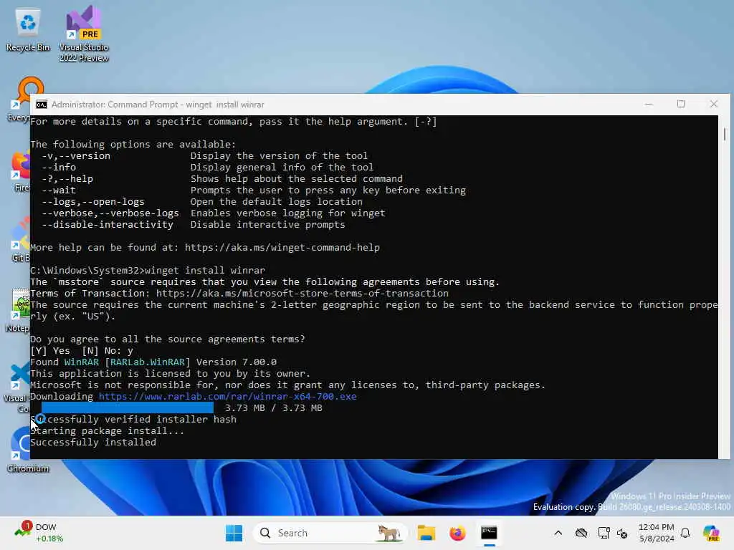Click the rarlab.com winrar download URL
The height and width of the screenshot is (550, 734).
coord(227,397)
